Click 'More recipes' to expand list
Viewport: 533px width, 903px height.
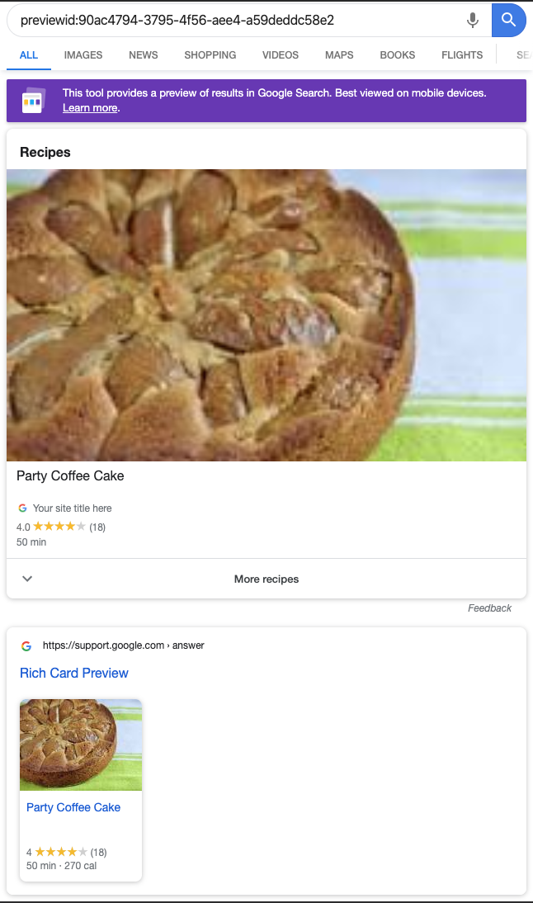(x=266, y=579)
